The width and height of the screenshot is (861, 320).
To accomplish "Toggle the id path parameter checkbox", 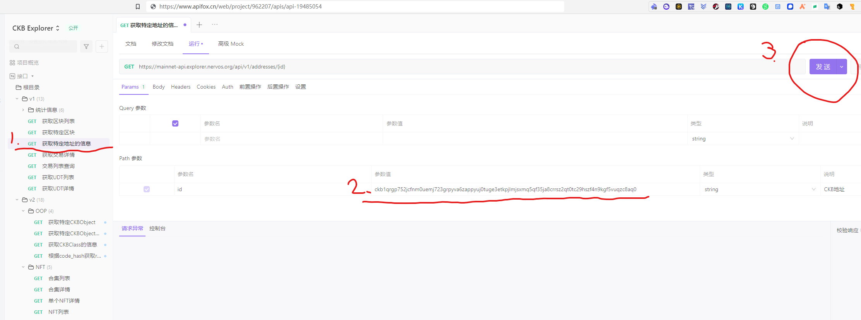I will [x=147, y=189].
